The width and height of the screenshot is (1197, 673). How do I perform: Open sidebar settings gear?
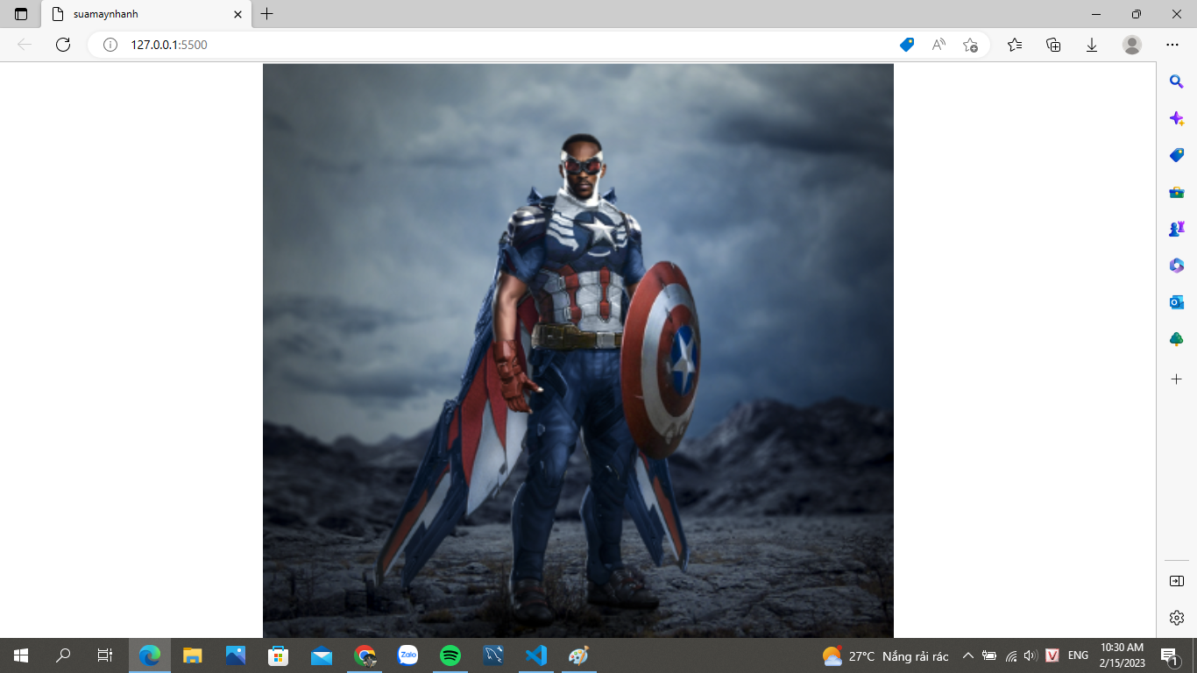tap(1177, 618)
